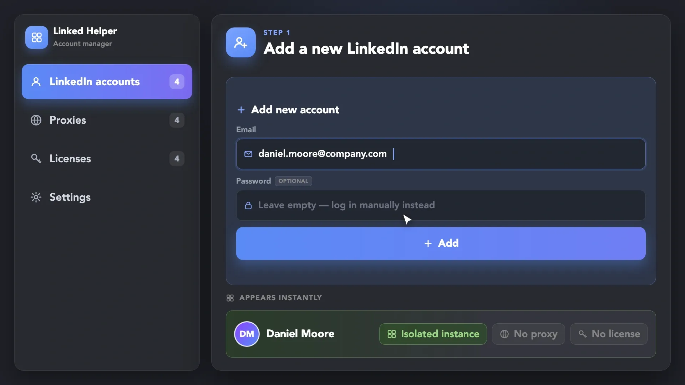This screenshot has height=385, width=685.
Task: Go to the Licenses section
Action: tap(107, 159)
